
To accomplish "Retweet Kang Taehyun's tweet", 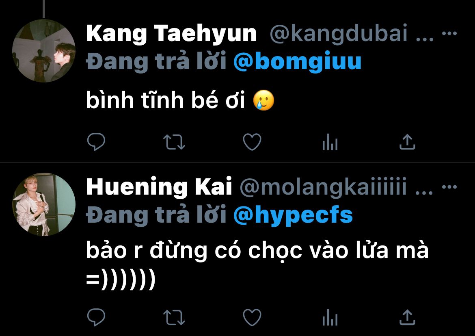I will pos(174,142).
